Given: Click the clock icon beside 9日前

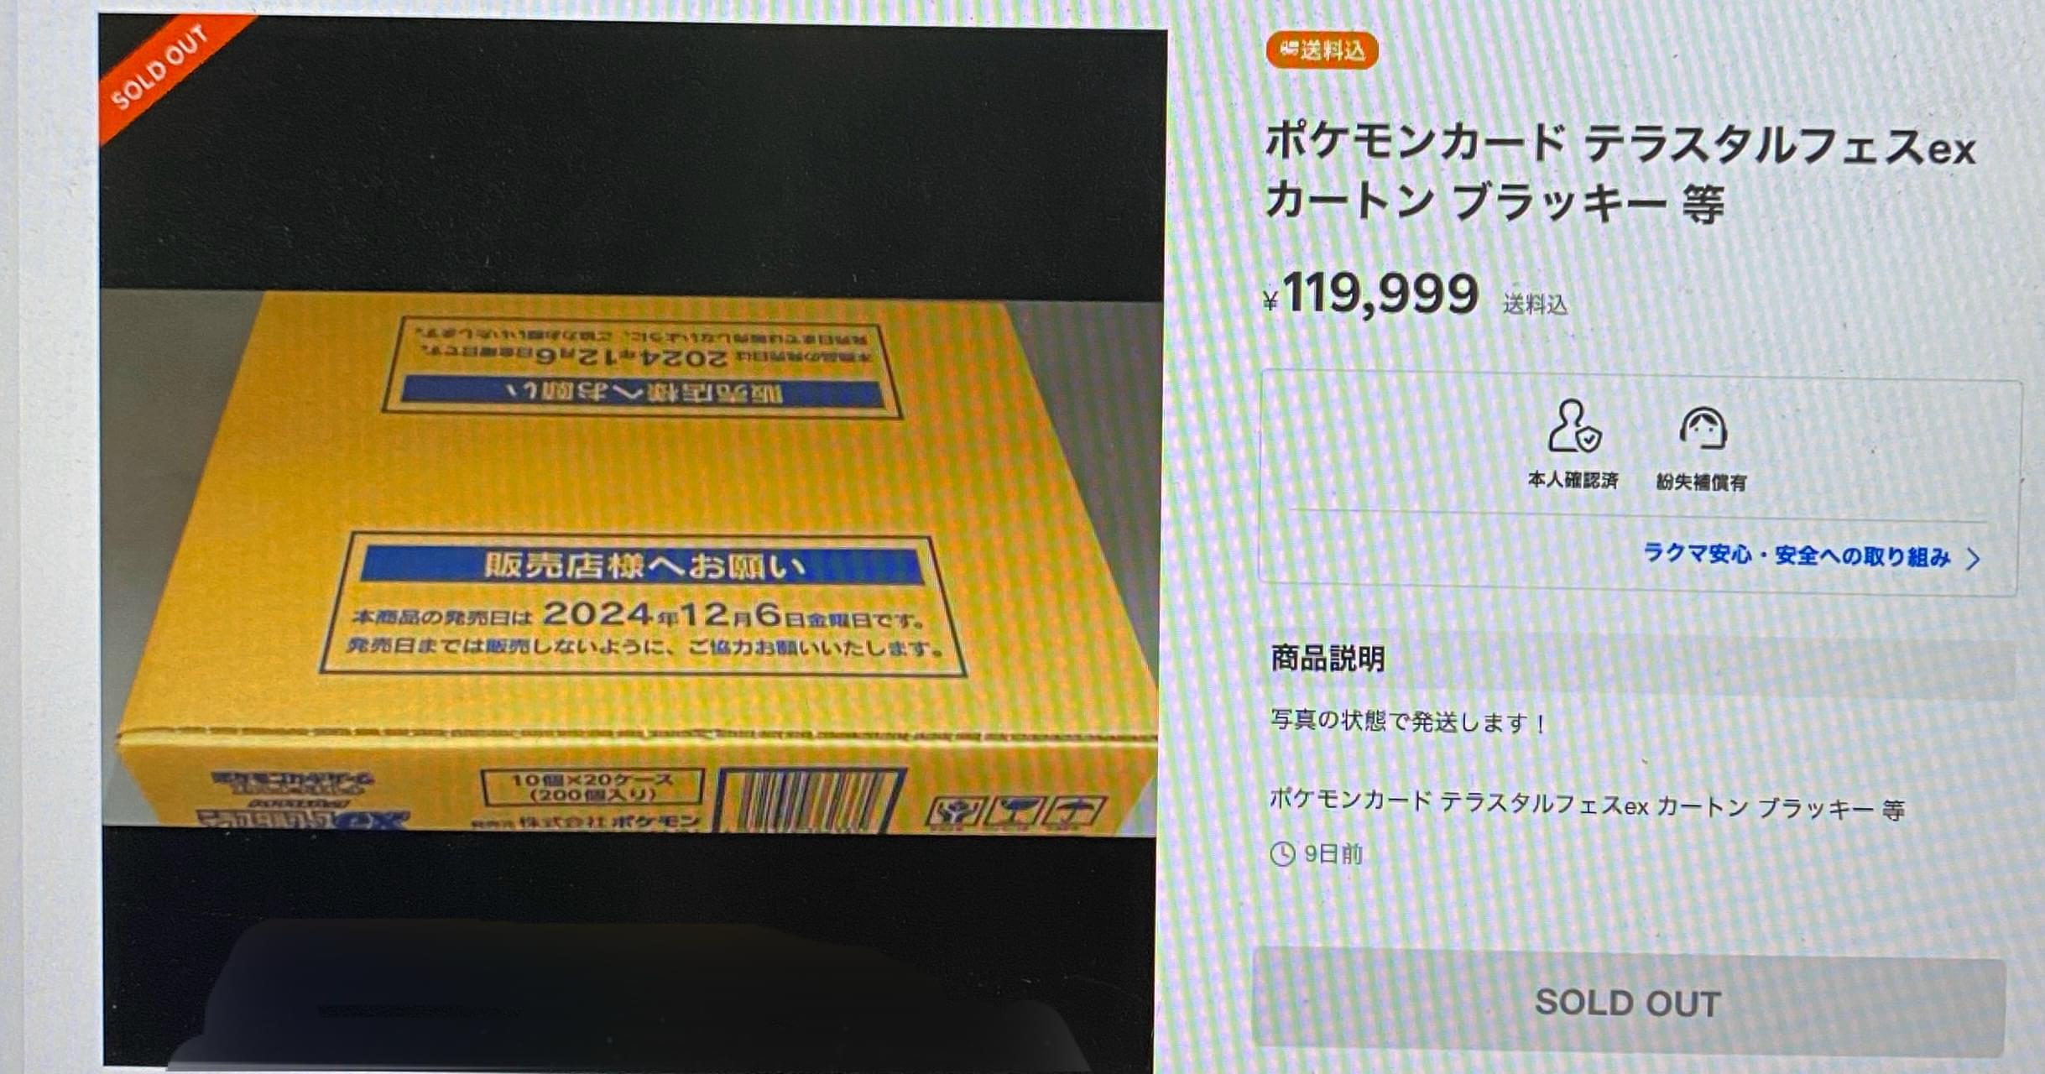Looking at the screenshot, I should [1282, 854].
